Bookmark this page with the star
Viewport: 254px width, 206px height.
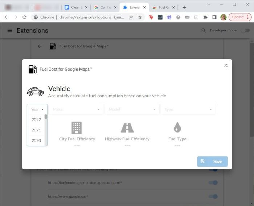[140, 17]
